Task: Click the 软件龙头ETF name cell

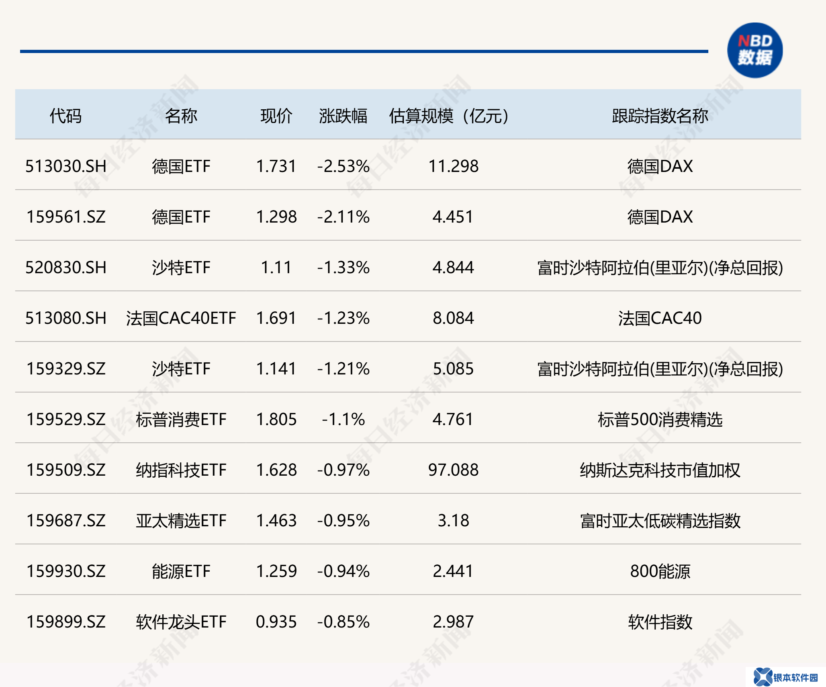Action: tap(181, 622)
